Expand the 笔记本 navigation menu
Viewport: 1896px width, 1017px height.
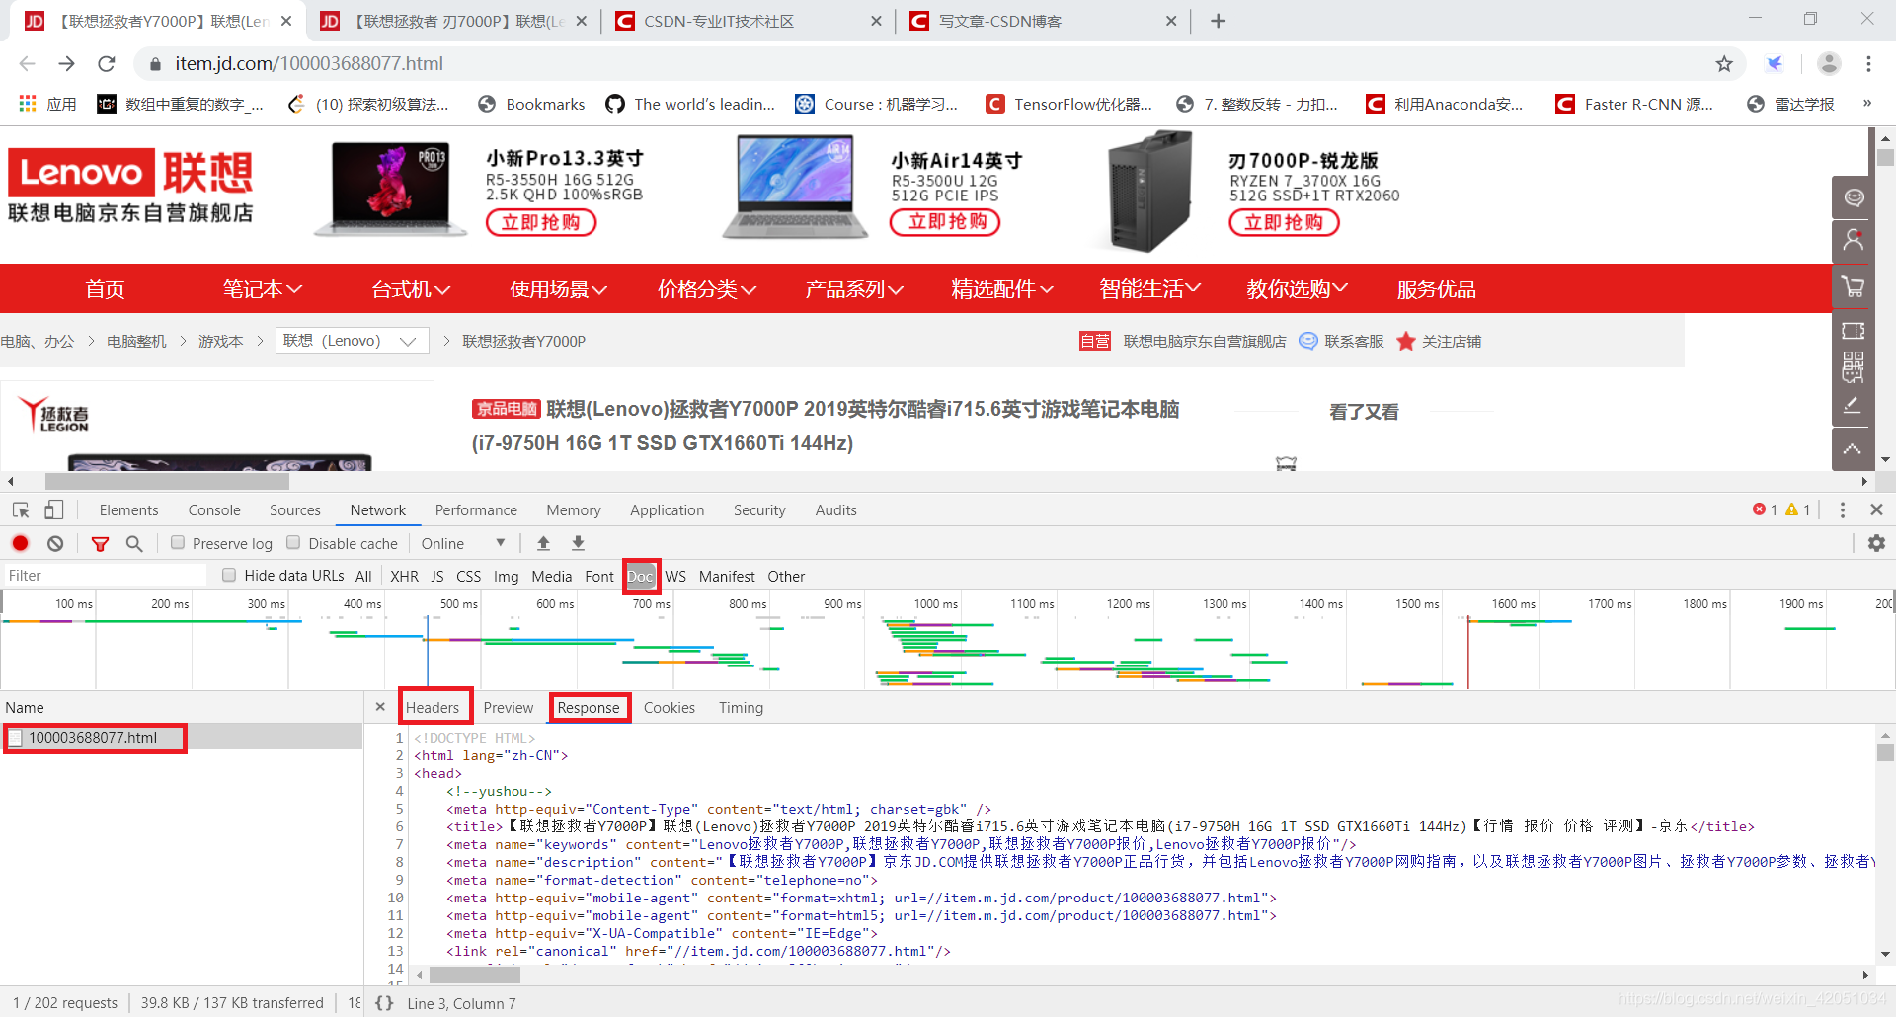pos(262,289)
